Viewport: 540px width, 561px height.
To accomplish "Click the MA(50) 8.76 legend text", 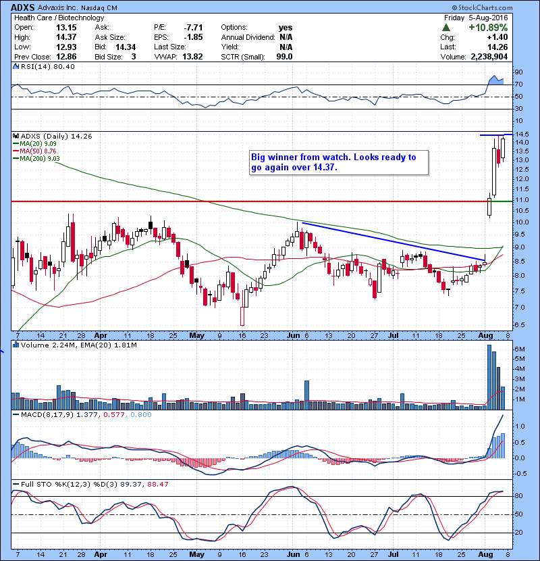I will tap(38, 151).
